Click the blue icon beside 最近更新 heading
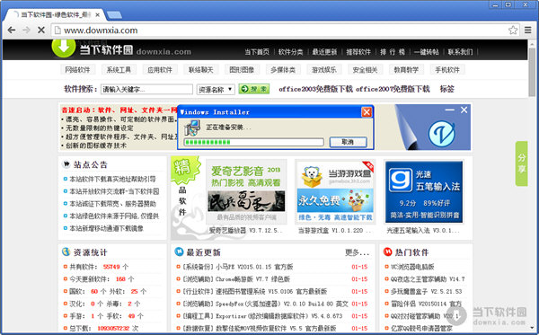Image resolution: width=539 pixels, height=335 pixels. [179, 251]
